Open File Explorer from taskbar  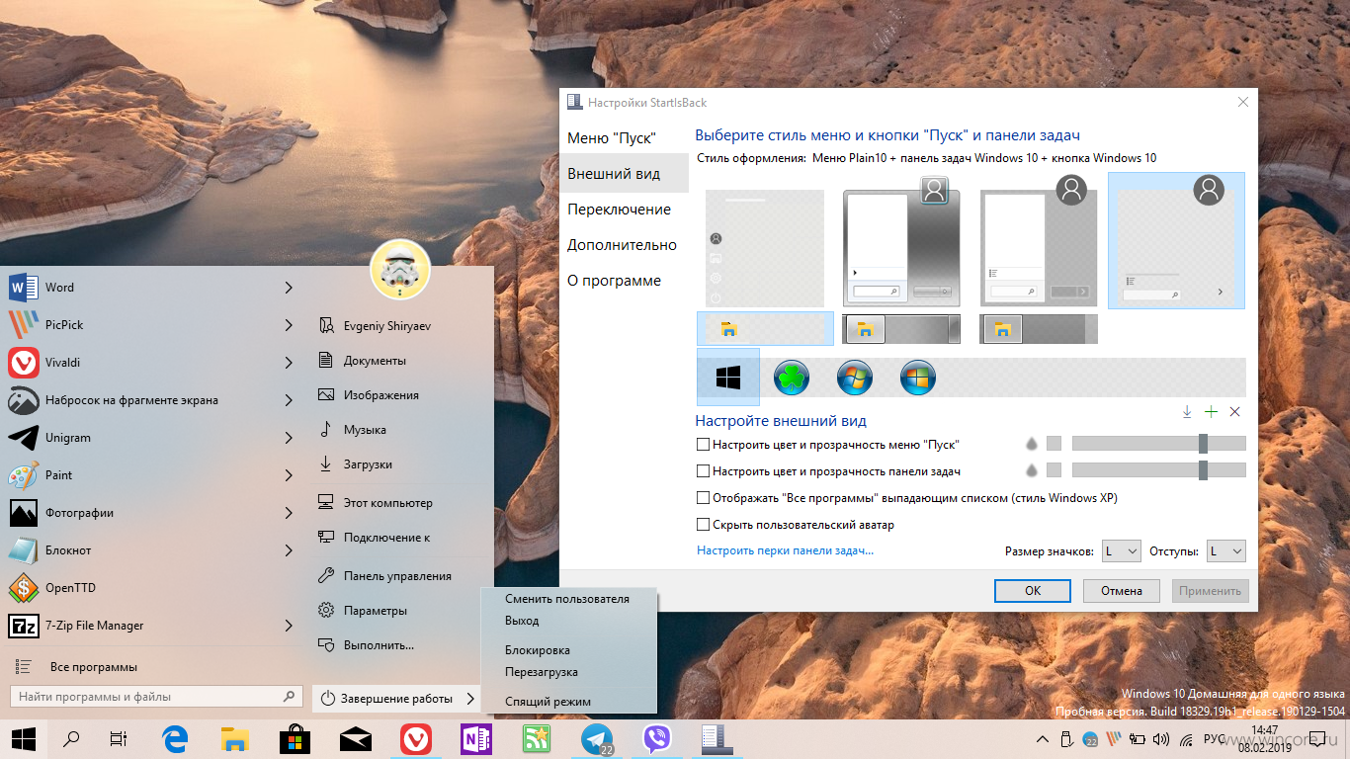(x=234, y=738)
